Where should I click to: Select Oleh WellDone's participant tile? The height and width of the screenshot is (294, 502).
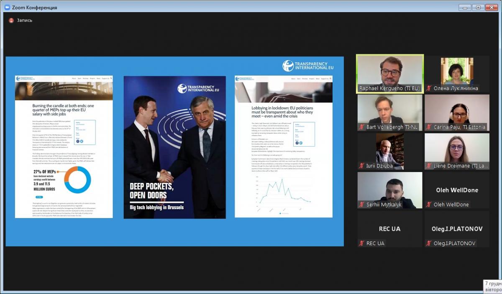pos(457,190)
